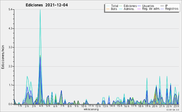Click the Total legend line swatch
This screenshot has width=182, height=112.
[108, 6]
